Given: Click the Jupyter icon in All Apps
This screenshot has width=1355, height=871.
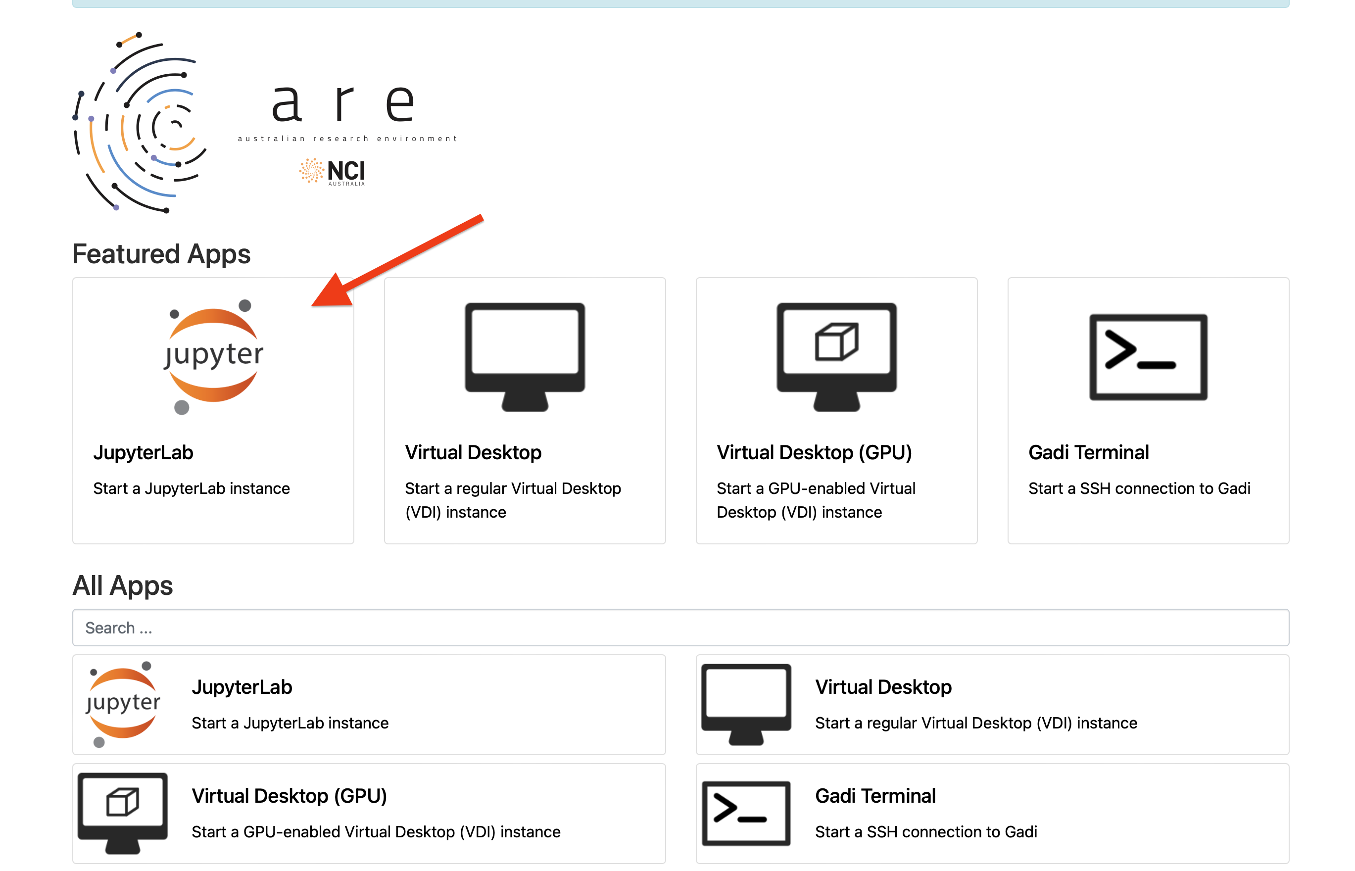Looking at the screenshot, I should (123, 704).
